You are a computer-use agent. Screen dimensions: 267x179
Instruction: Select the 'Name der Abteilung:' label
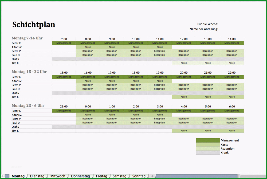[204, 29]
